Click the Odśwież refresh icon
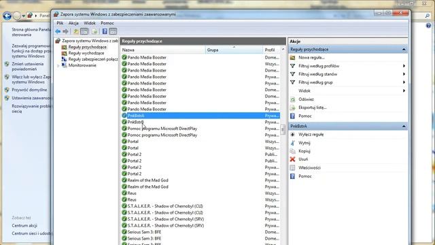Screen dimensions: 435x245 (292, 99)
